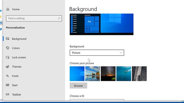Expand the Choose a fit dropdown
This screenshot has width=184, height=103.
pos(97,100)
